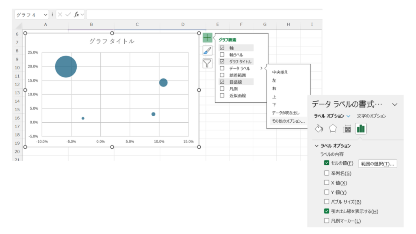Open the Name Box dropdown arrow
Viewport: 416px width, 234px height.
point(45,15)
